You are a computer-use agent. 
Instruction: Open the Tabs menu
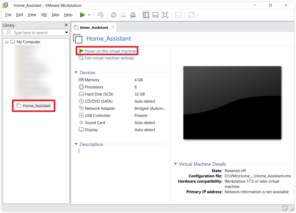(x=55, y=15)
